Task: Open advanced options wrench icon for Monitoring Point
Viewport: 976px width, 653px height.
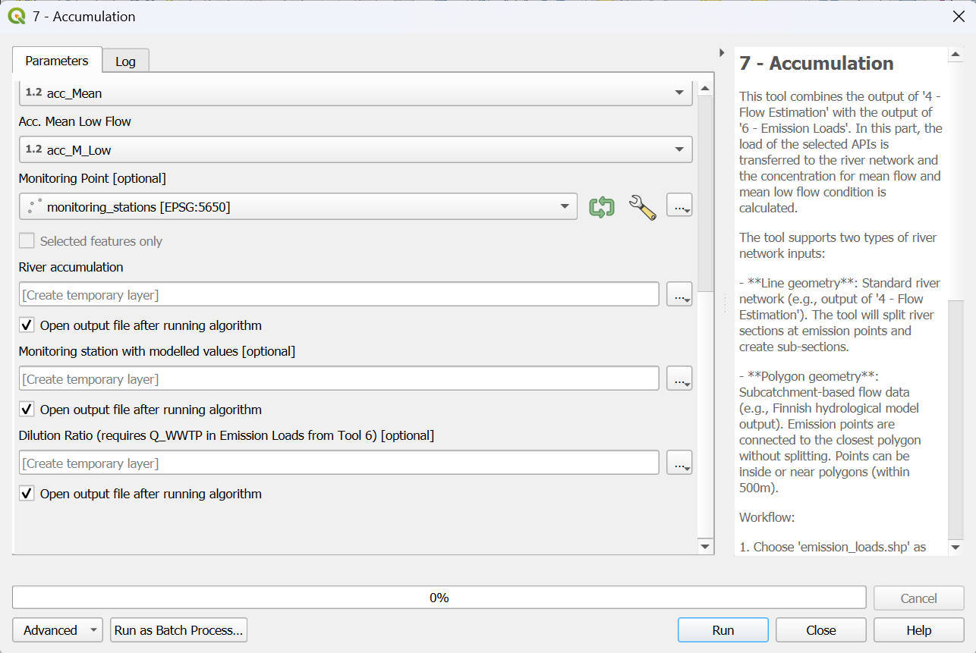Action: point(642,206)
